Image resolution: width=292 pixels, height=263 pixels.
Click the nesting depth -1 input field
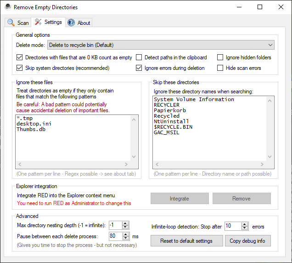coord(116,225)
